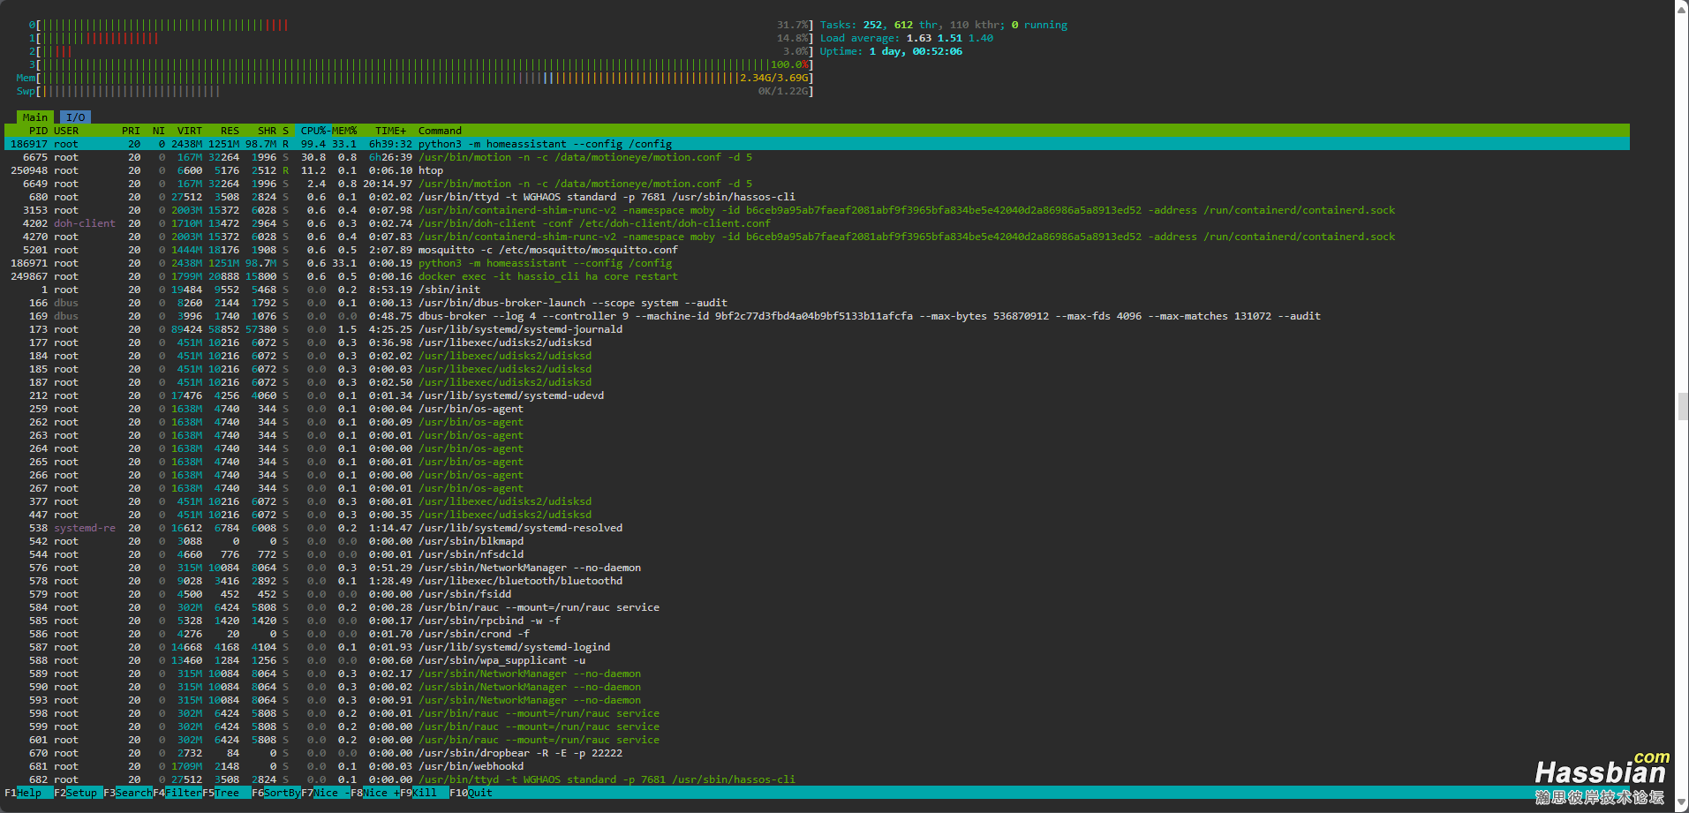Select motion process PID 6675
Viewport: 1689px width, 813px height.
click(x=817, y=157)
